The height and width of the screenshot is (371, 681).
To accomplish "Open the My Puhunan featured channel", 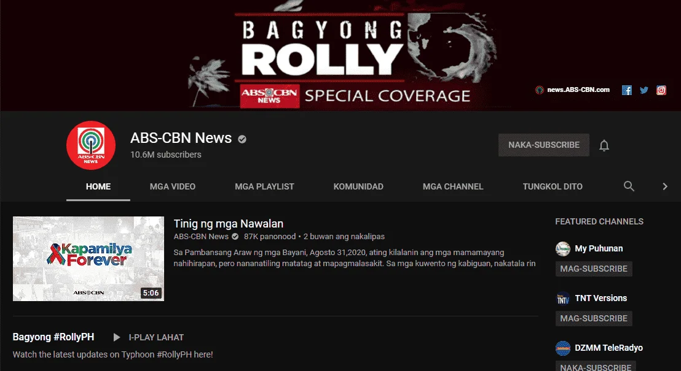I will pyautogui.click(x=599, y=248).
